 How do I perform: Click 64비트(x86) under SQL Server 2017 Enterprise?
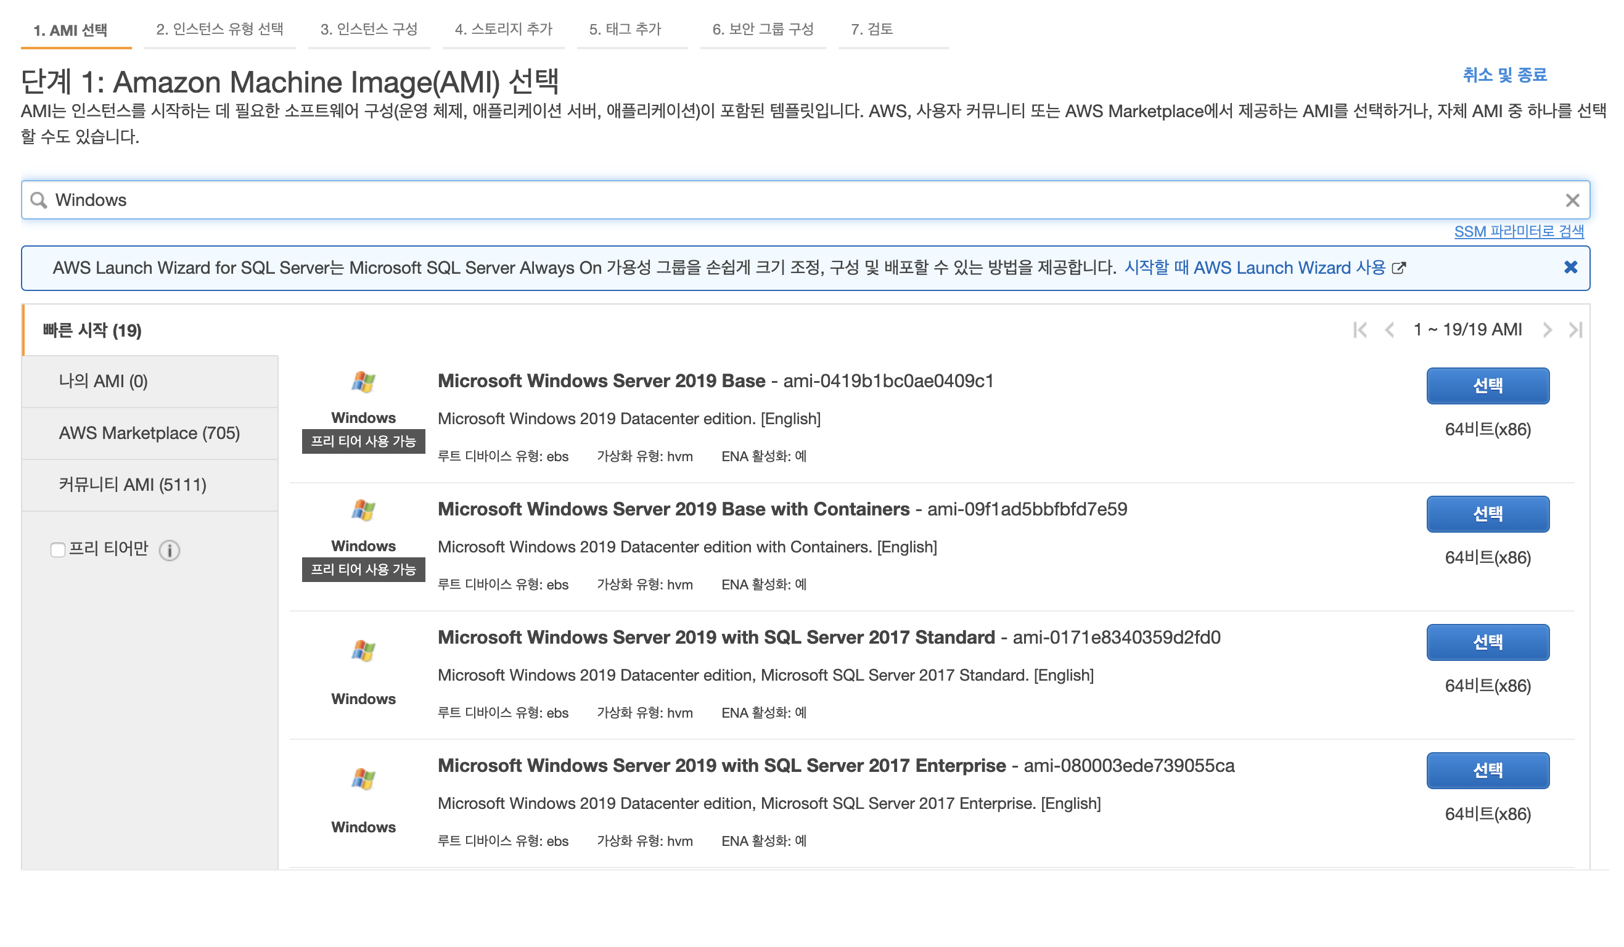[1488, 814]
